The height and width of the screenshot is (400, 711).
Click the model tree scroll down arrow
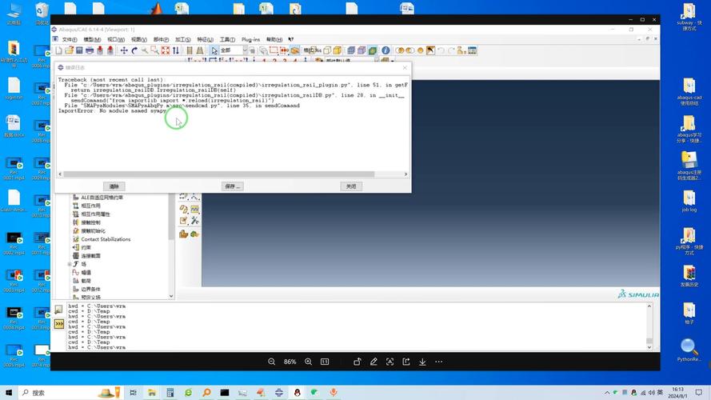click(171, 296)
